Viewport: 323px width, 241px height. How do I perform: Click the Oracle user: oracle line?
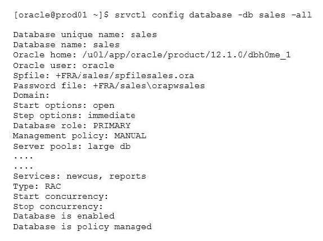coord(64,65)
